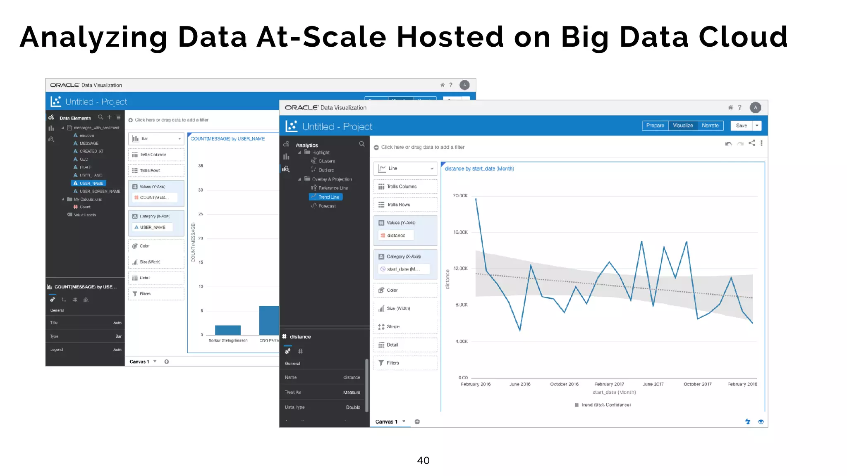847x476 pixels.
Task: Click the Data Type Double property row
Action: pyautogui.click(x=322, y=407)
